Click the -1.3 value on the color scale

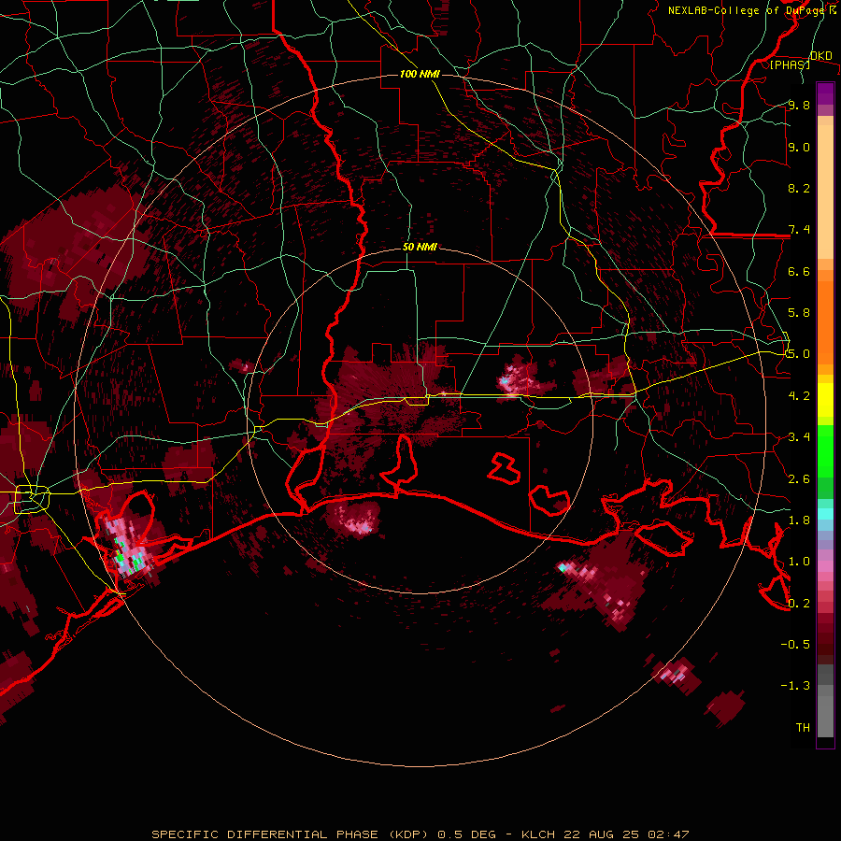click(795, 686)
